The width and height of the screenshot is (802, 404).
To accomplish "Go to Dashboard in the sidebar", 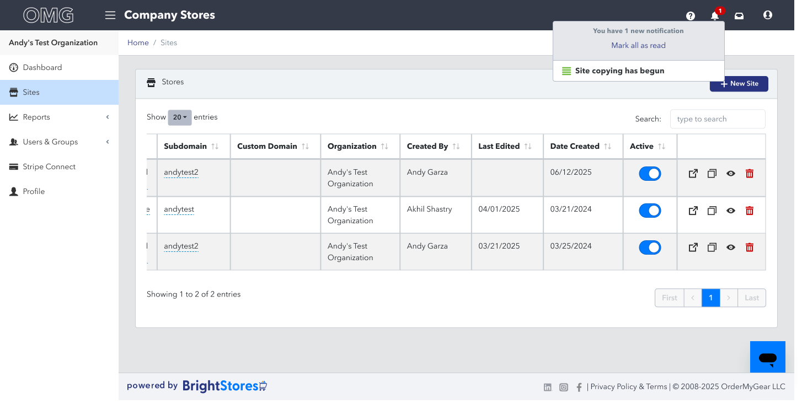I will click(59, 67).
